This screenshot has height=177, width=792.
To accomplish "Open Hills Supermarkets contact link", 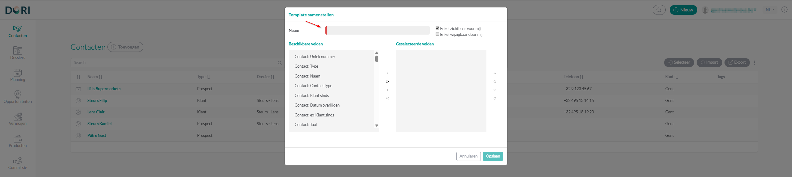I will point(104,89).
